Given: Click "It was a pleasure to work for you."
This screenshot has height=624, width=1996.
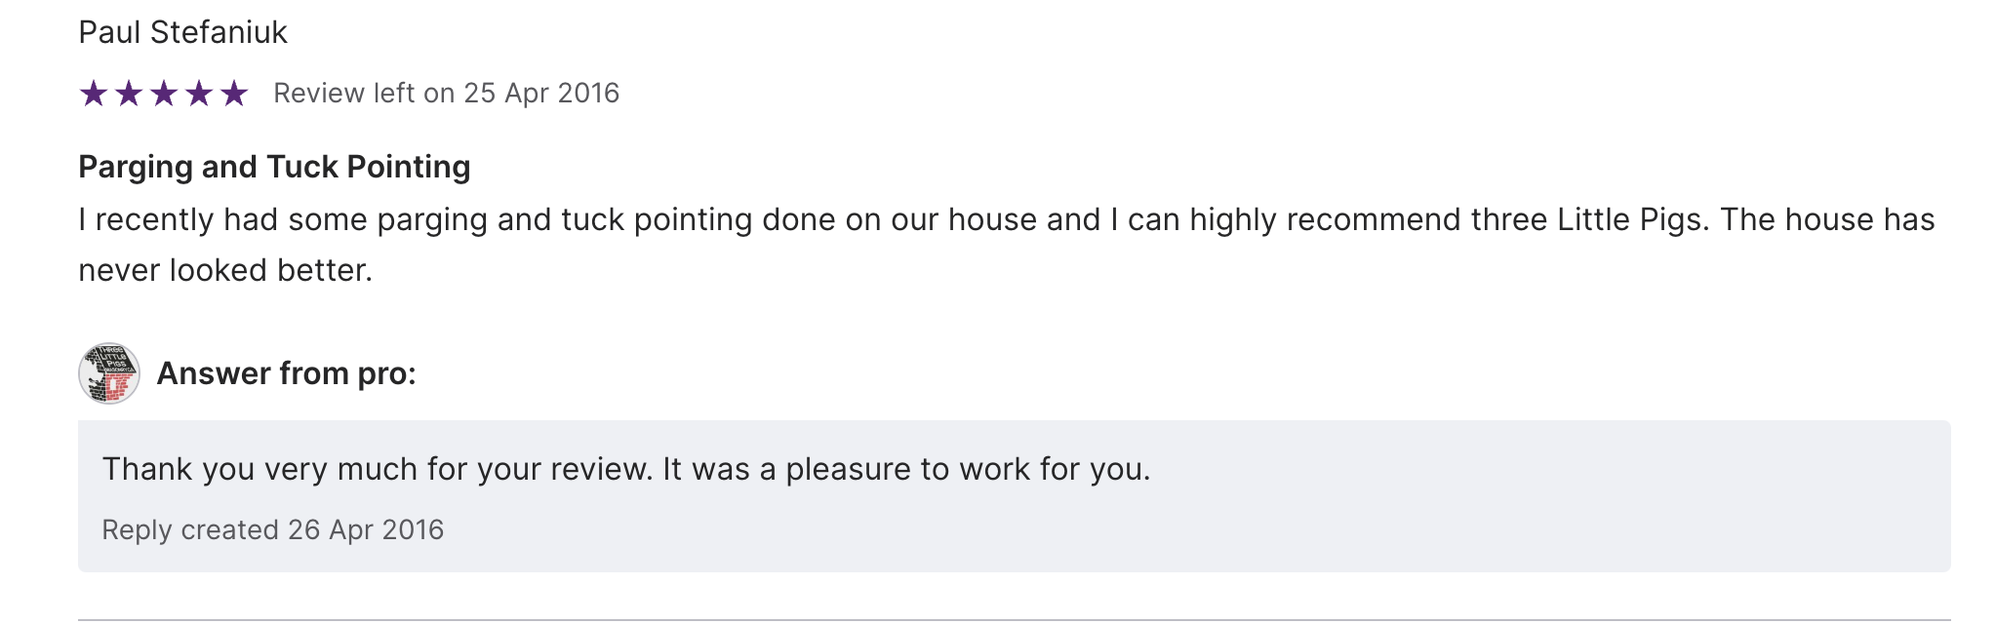Looking at the screenshot, I should point(906,469).
